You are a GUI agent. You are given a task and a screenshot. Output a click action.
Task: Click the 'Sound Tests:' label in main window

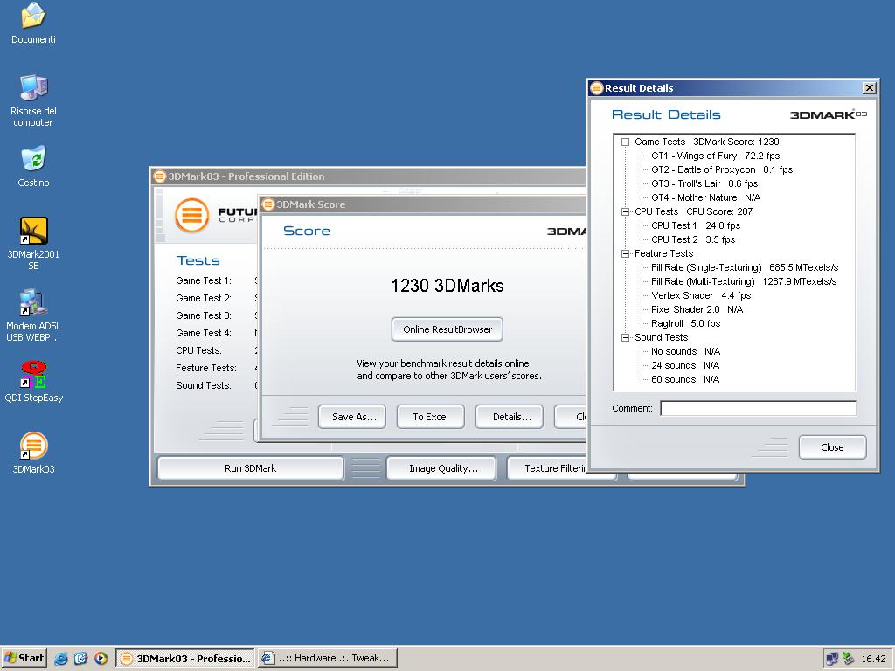(x=204, y=385)
